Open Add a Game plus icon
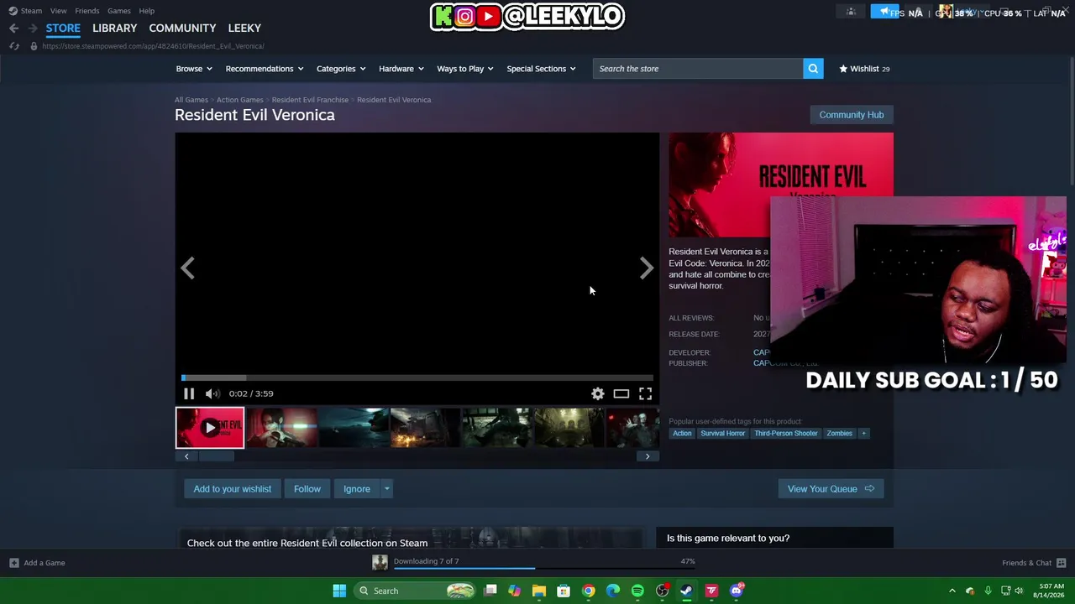Screen dimensions: 1075x604 [x=13, y=563]
